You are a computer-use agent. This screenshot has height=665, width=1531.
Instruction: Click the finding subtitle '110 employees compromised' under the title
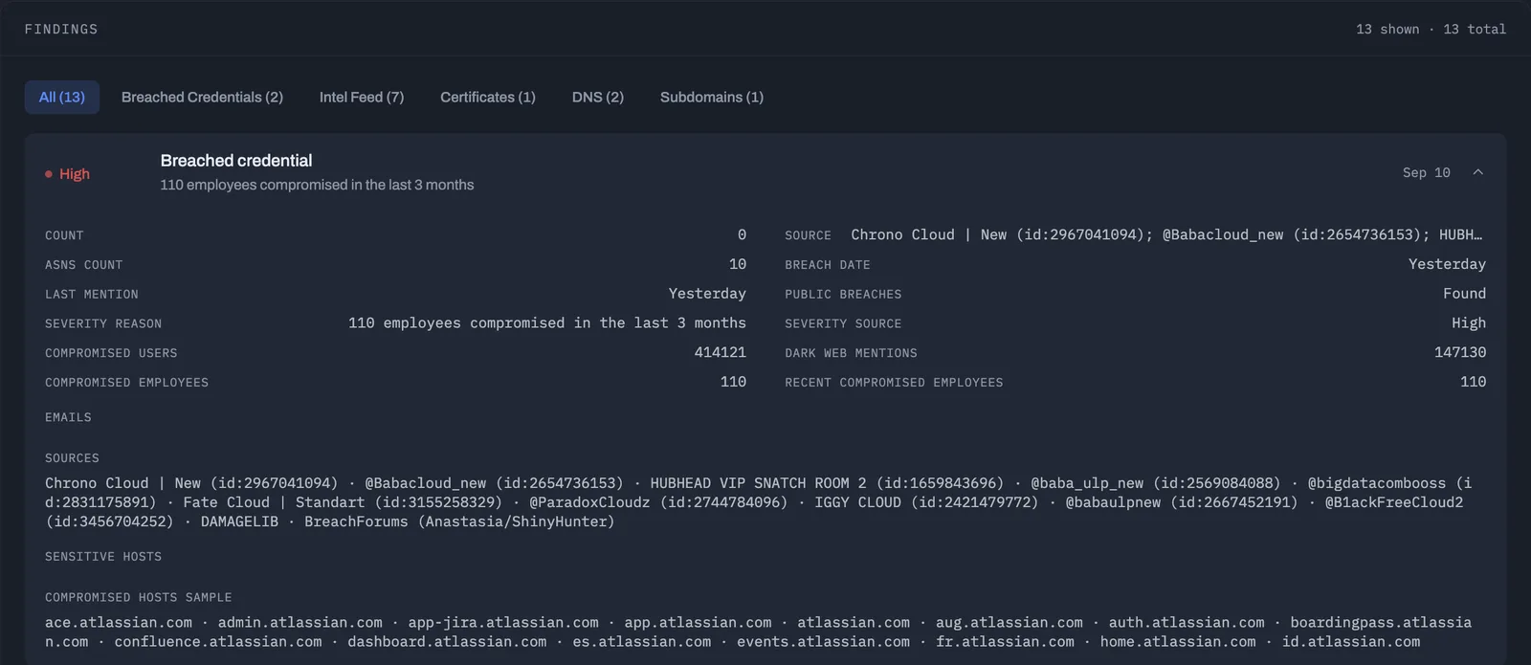pos(317,185)
